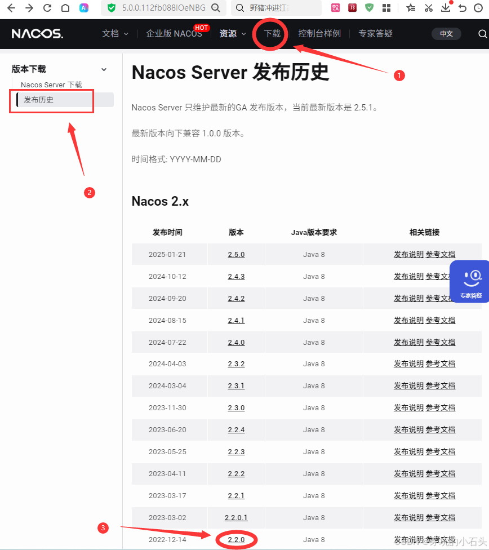Open the green shield extension icon
Viewport: 489px width, 550px height.
tap(370, 8)
